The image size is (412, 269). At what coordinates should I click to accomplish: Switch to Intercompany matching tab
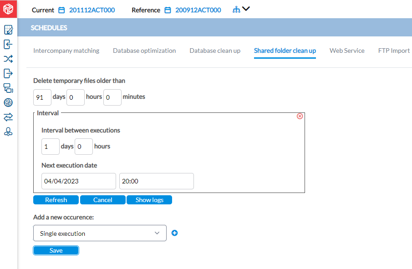click(66, 51)
